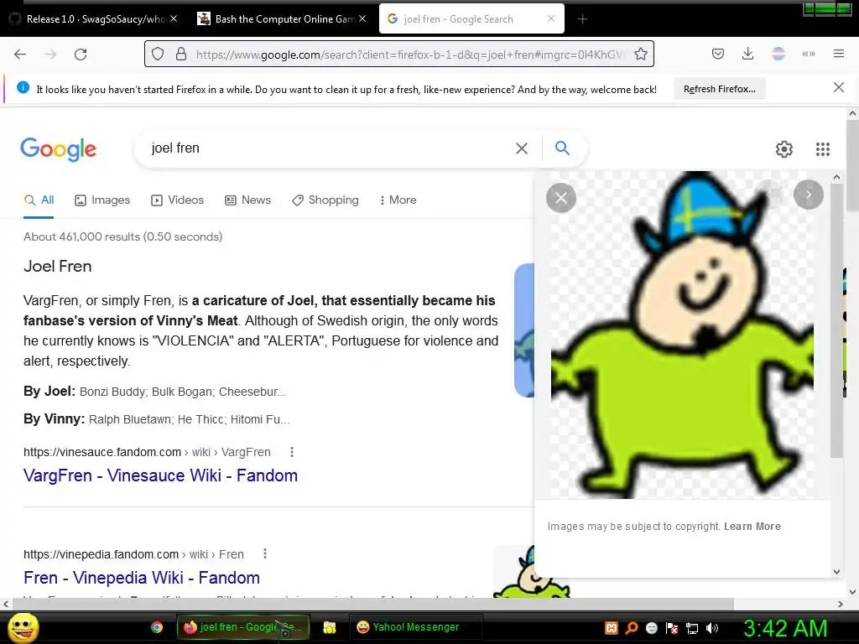
Task: Go to next image in preview
Action: (x=808, y=195)
